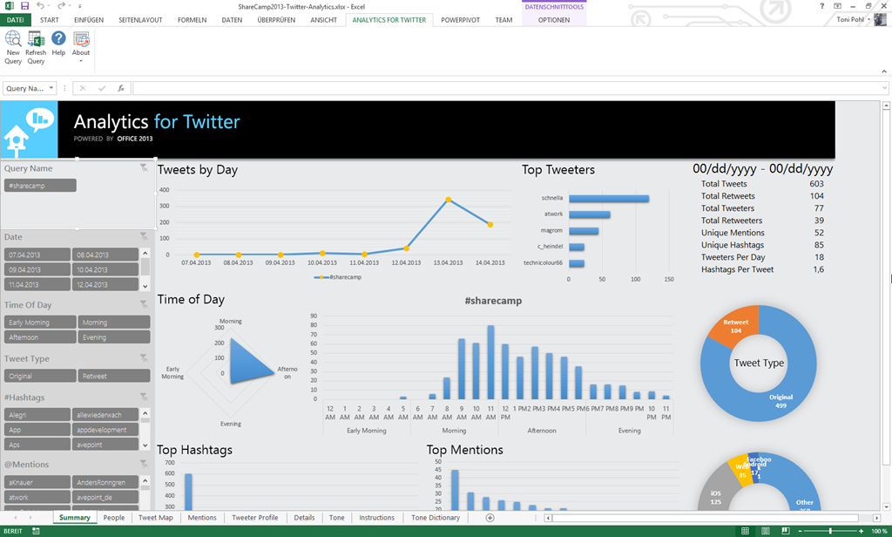Open the OPTIONEN slicer tools tab
892x537 pixels.
[553, 19]
